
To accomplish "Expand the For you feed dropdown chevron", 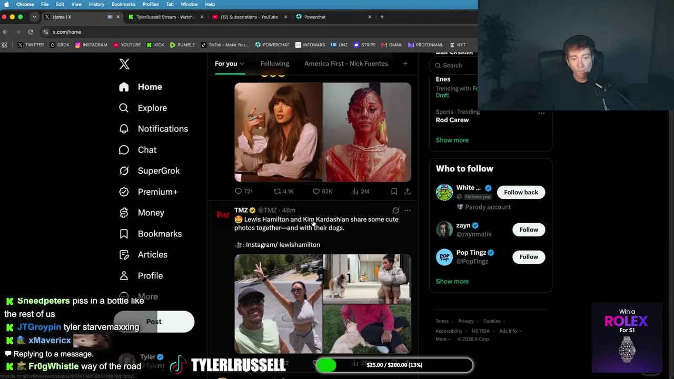I will (242, 64).
